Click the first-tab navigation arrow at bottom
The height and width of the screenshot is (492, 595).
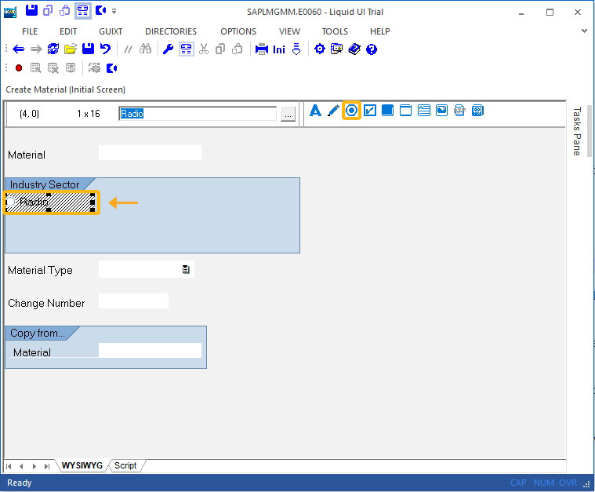(9, 466)
